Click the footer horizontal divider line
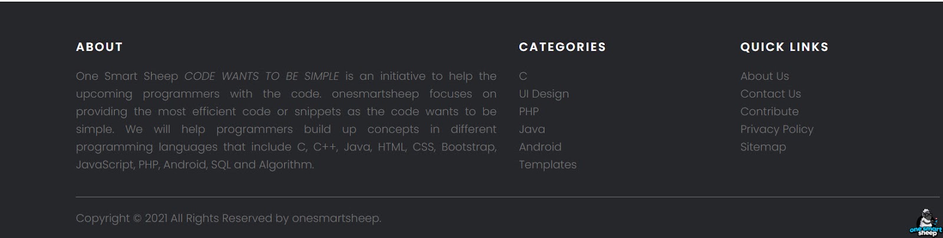The image size is (943, 238). tap(508, 197)
